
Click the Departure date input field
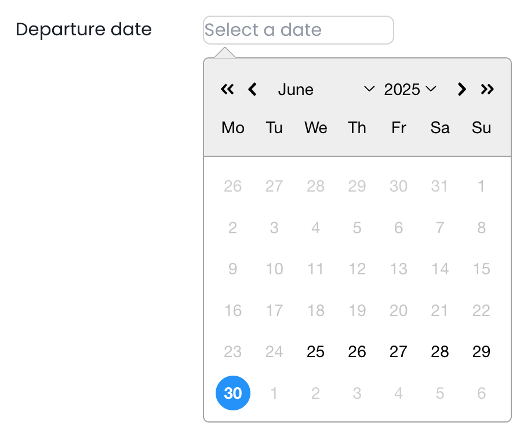298,30
